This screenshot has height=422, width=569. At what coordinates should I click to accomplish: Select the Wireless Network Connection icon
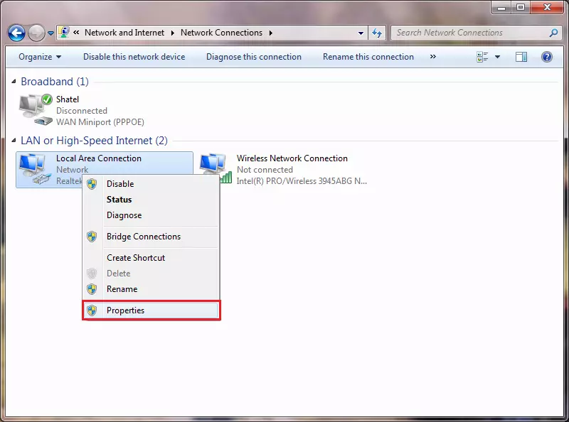(x=216, y=168)
